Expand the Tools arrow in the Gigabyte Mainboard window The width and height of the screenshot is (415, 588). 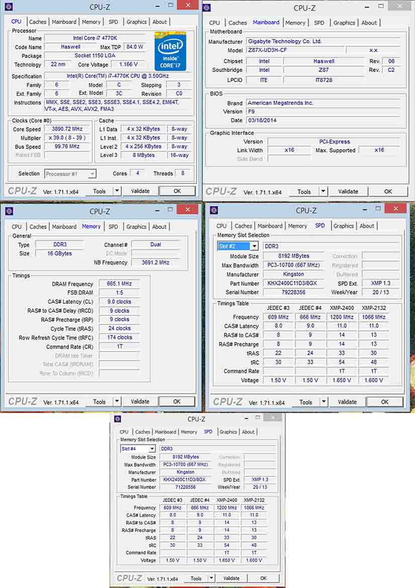pyautogui.click(x=323, y=191)
